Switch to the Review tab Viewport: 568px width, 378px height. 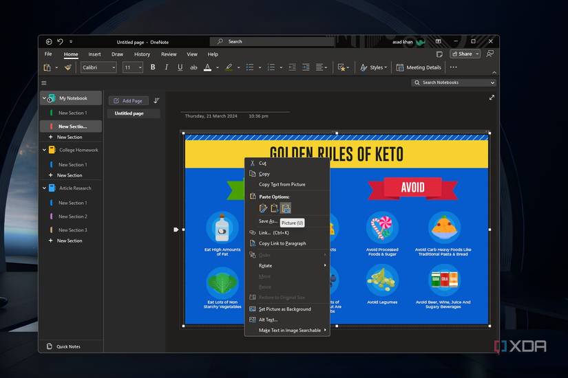point(169,54)
